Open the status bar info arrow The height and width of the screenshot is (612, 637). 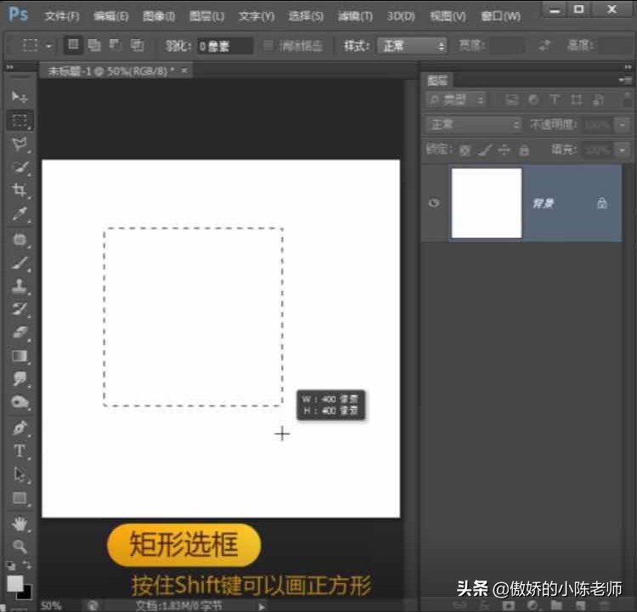tap(262, 606)
